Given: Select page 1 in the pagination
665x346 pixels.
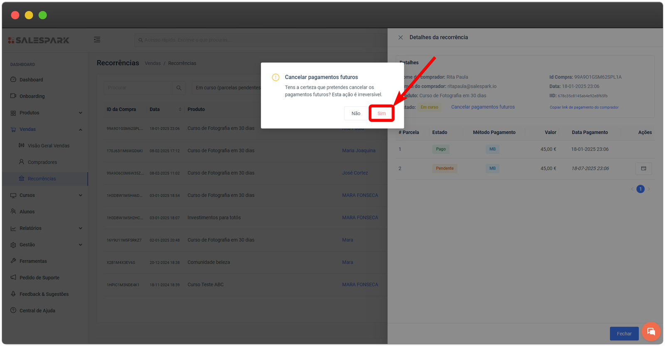Looking at the screenshot, I should click(640, 189).
